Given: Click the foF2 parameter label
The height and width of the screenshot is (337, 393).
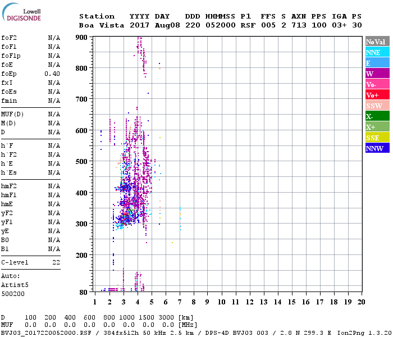Looking at the screenshot, I should (9, 38).
